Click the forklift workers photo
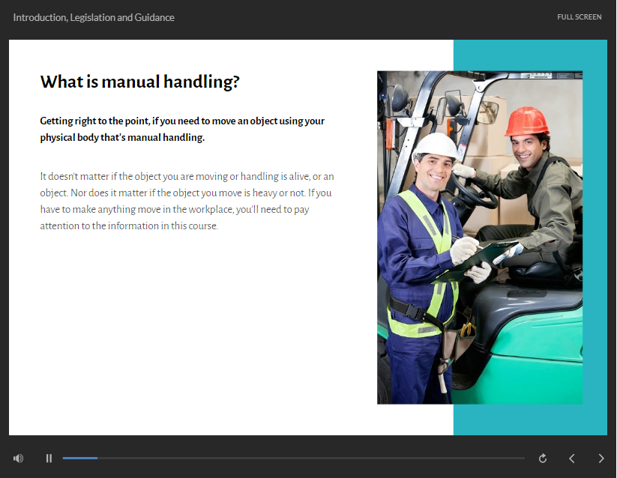Viewport: 617px width, 478px height. pos(480,238)
